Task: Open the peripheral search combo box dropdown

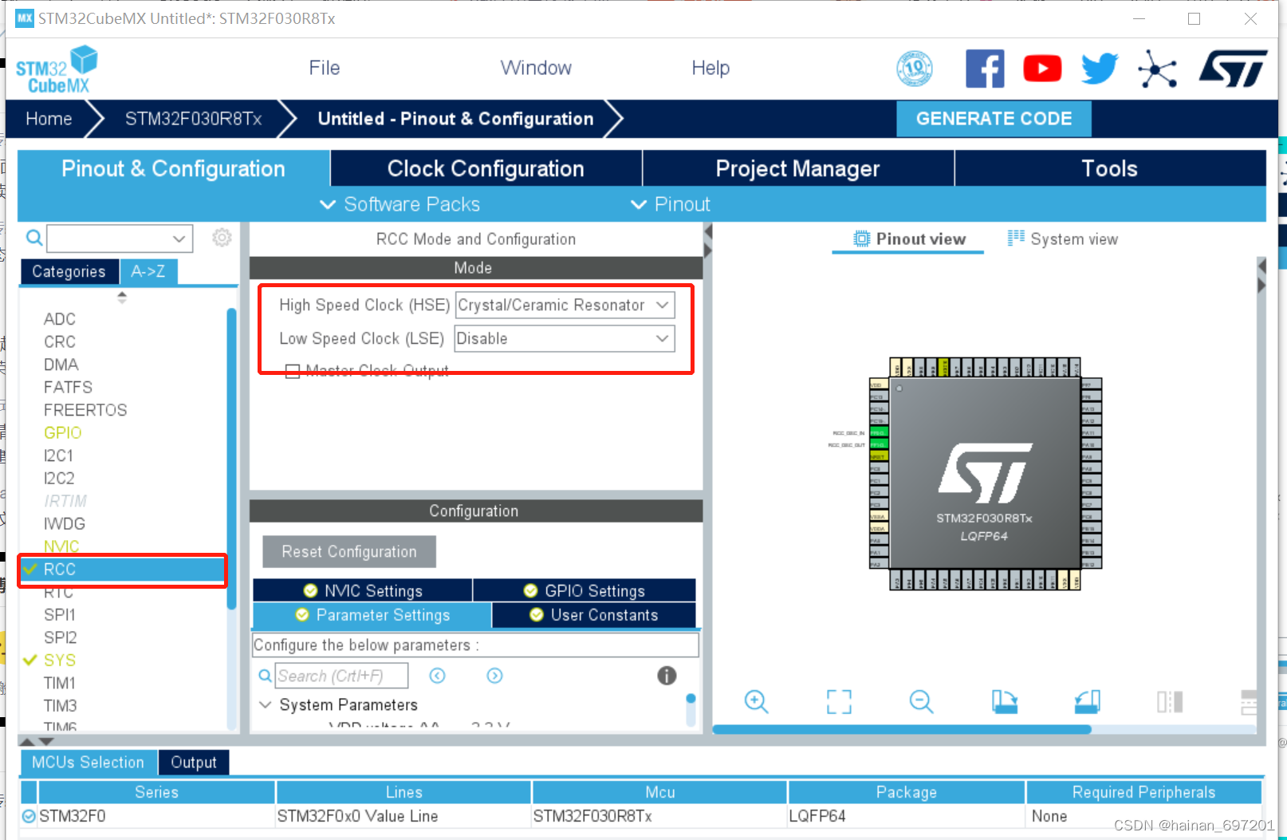Action: click(179, 238)
